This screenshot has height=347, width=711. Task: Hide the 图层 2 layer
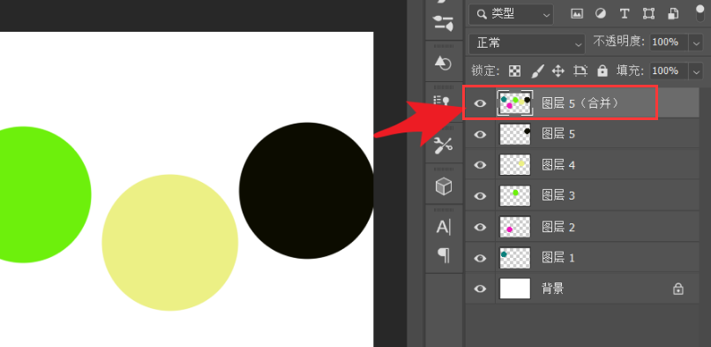click(x=480, y=227)
